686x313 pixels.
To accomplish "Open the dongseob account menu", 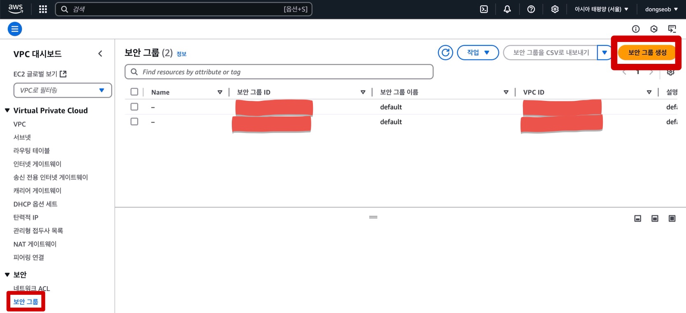I will pos(661,9).
